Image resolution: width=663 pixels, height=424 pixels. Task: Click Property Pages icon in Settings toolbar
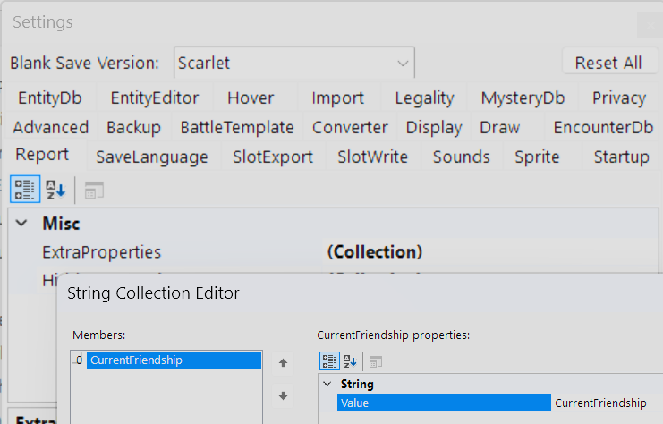pos(94,190)
